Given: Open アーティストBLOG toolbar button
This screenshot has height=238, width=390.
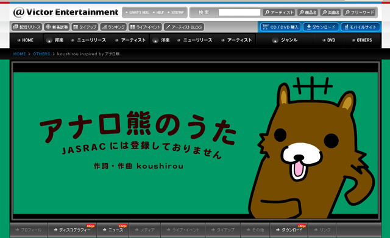Looking at the screenshot, I should 184,27.
